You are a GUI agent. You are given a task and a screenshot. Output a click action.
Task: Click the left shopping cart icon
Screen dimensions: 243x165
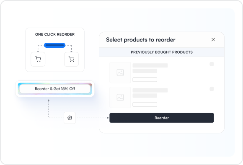coord(38,59)
